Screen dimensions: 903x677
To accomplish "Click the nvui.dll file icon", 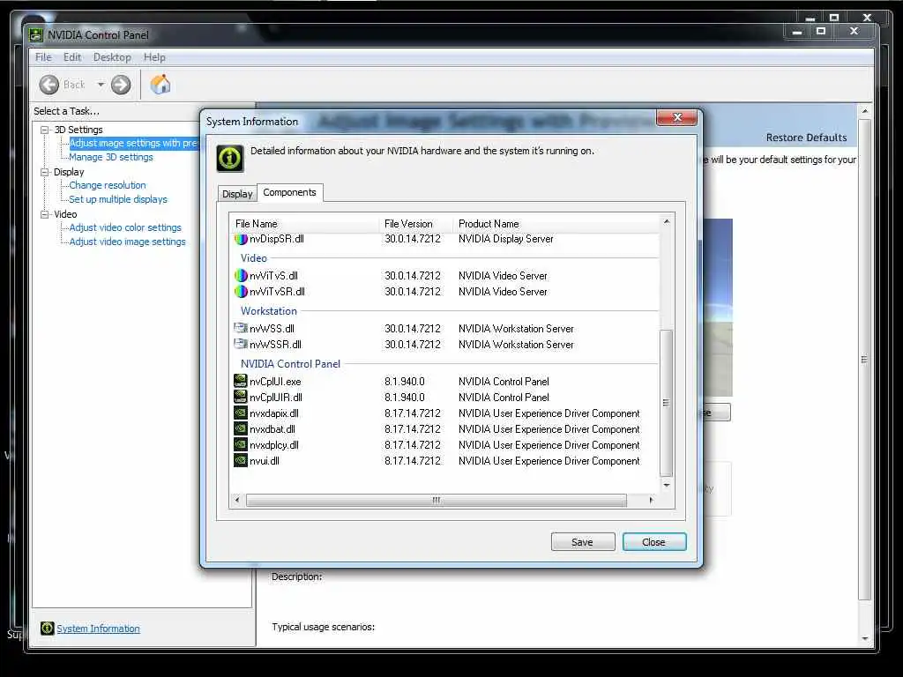I will 240,460.
